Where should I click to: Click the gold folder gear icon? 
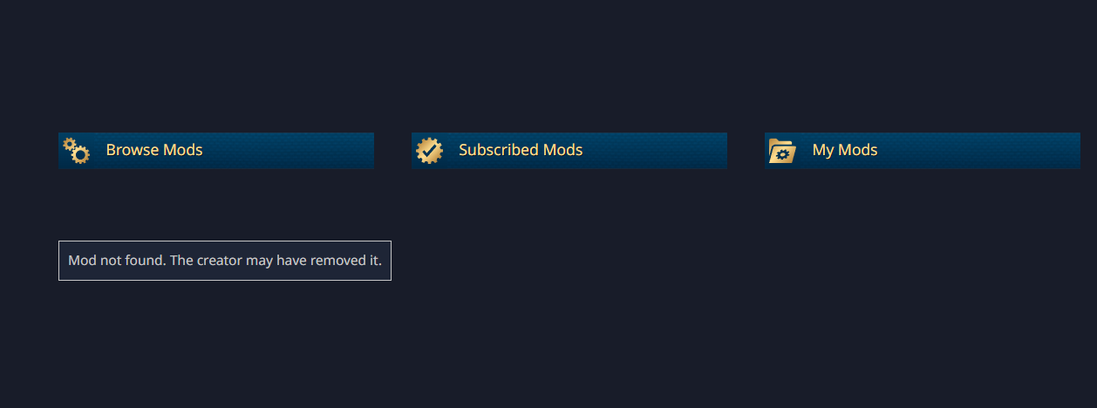[x=782, y=152]
